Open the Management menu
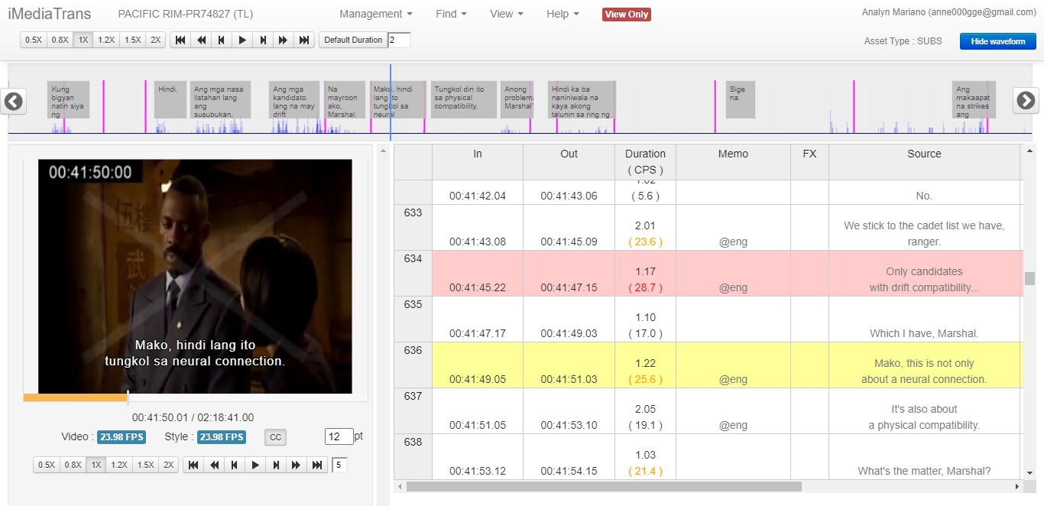 tap(376, 14)
